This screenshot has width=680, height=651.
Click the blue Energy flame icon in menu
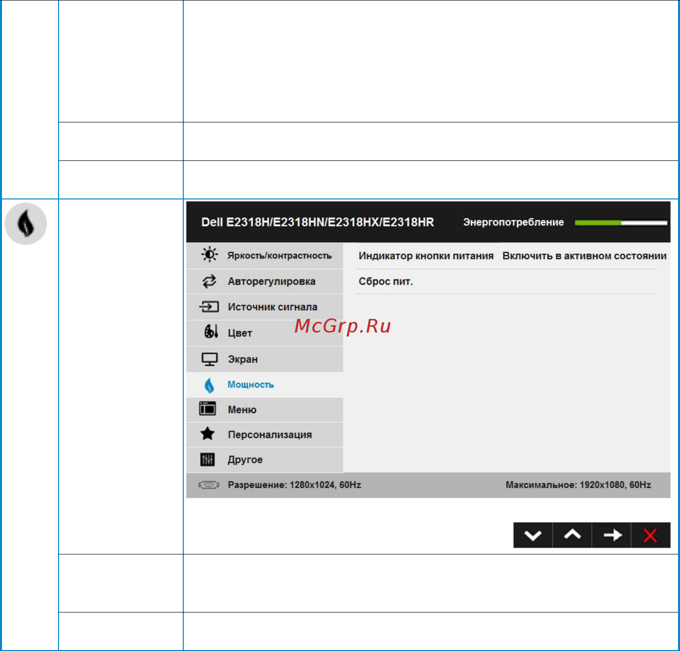209,385
